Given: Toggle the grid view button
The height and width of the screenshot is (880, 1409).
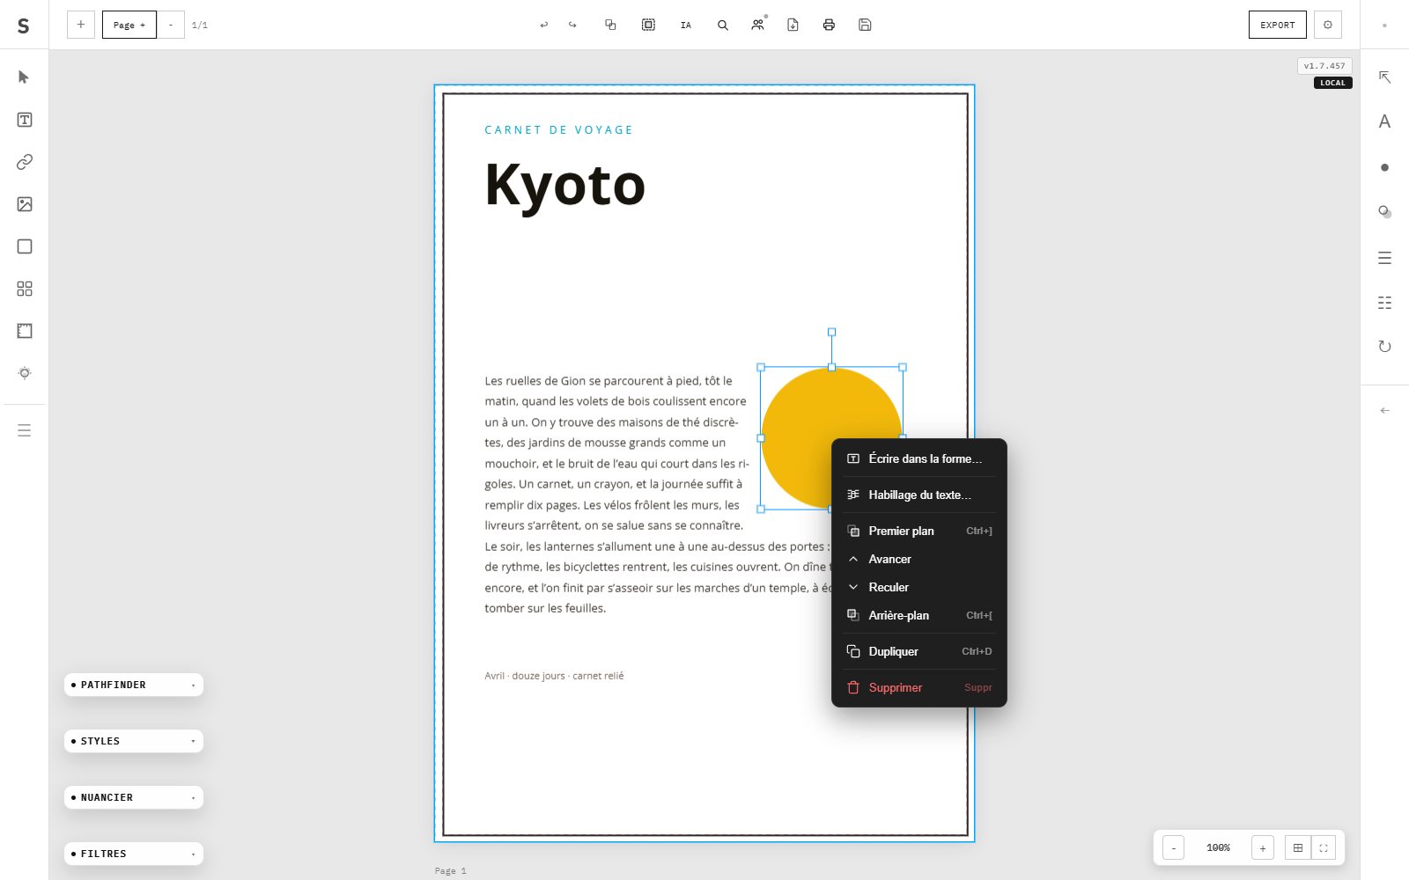Looking at the screenshot, I should 1298,847.
